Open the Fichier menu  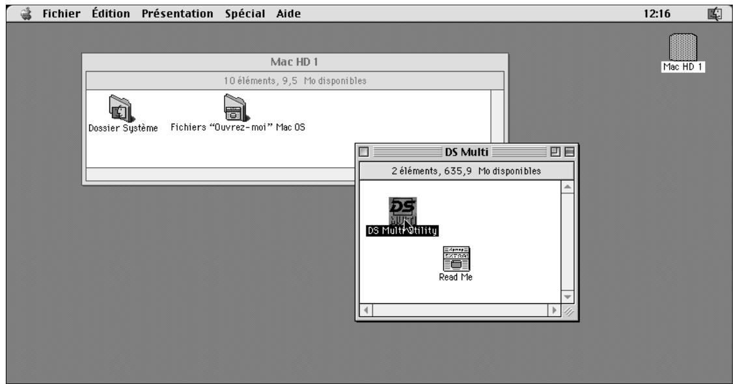61,14
